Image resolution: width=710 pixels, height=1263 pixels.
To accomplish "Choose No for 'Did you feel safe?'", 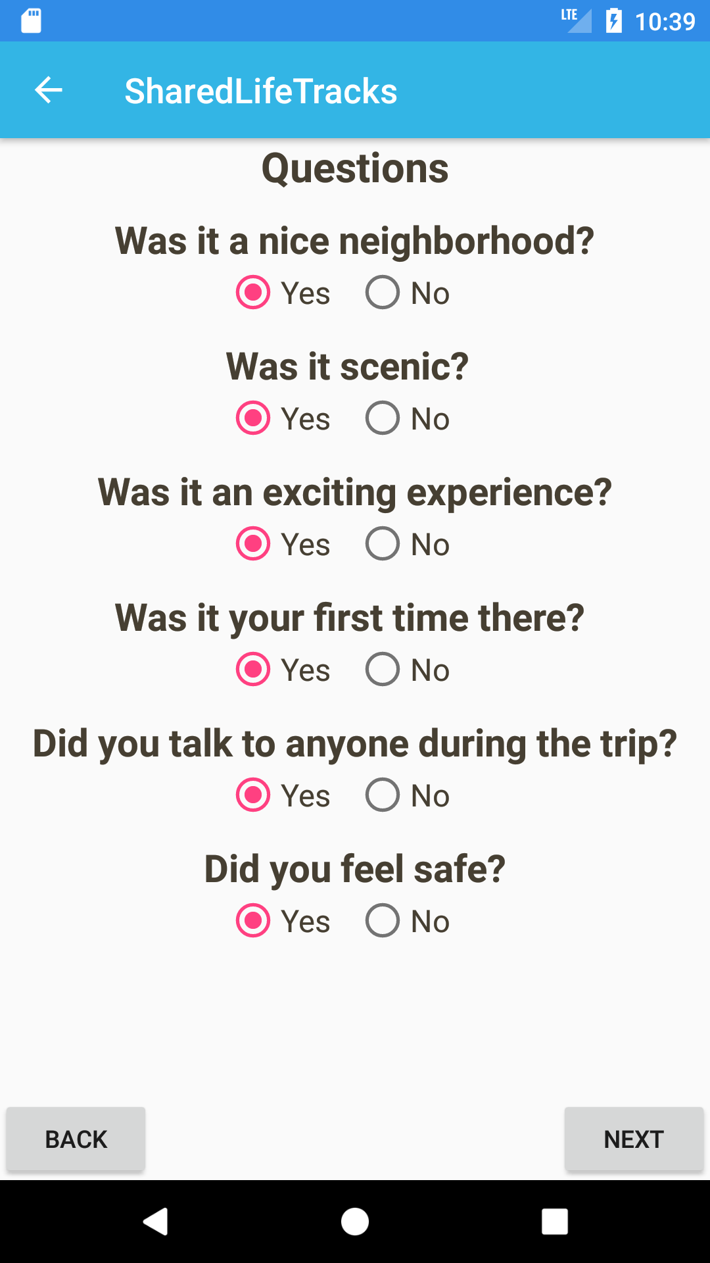I will tap(383, 921).
